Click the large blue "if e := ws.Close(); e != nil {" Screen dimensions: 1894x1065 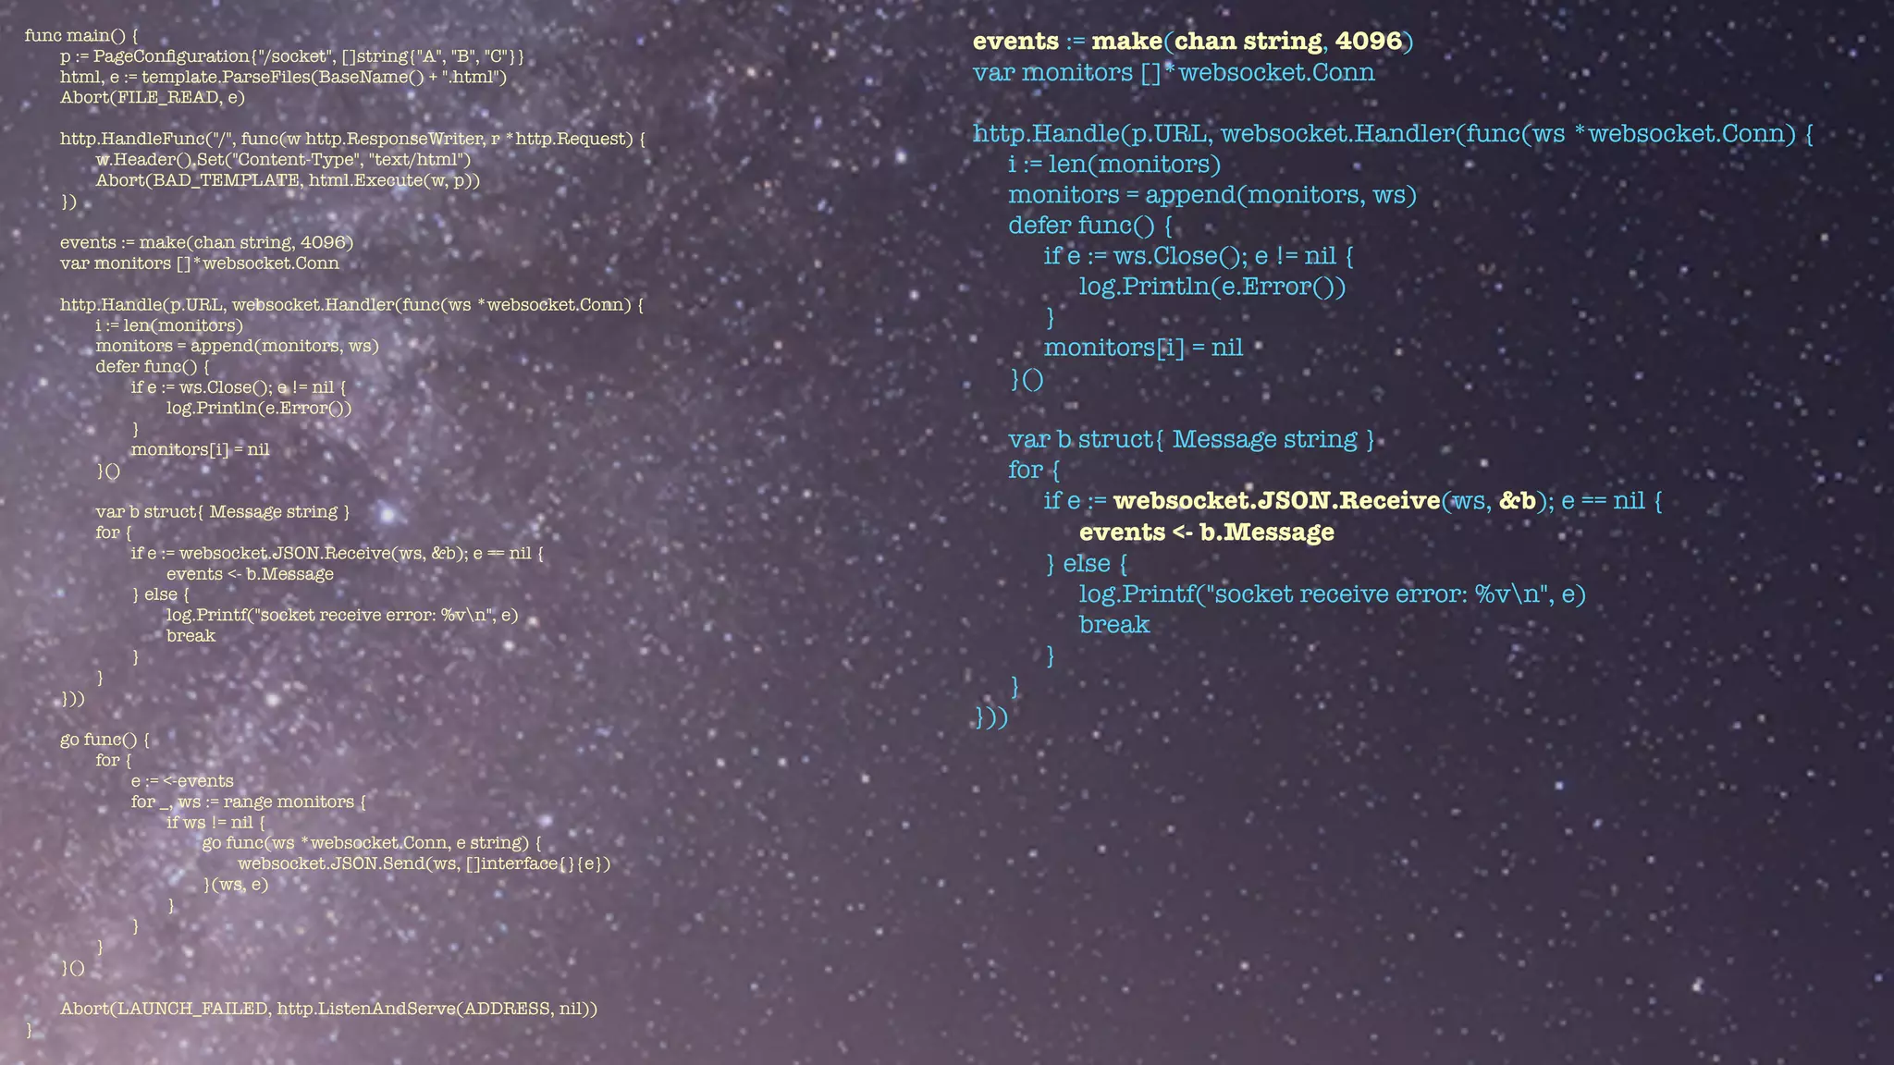click(x=1199, y=255)
